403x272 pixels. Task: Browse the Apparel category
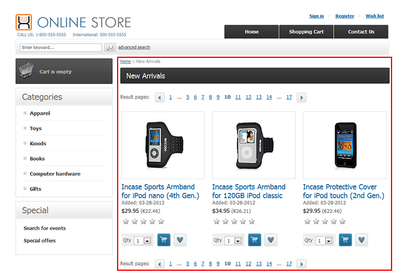tap(40, 113)
